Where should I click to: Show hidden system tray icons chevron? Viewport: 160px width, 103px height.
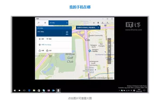click(x=119, y=90)
